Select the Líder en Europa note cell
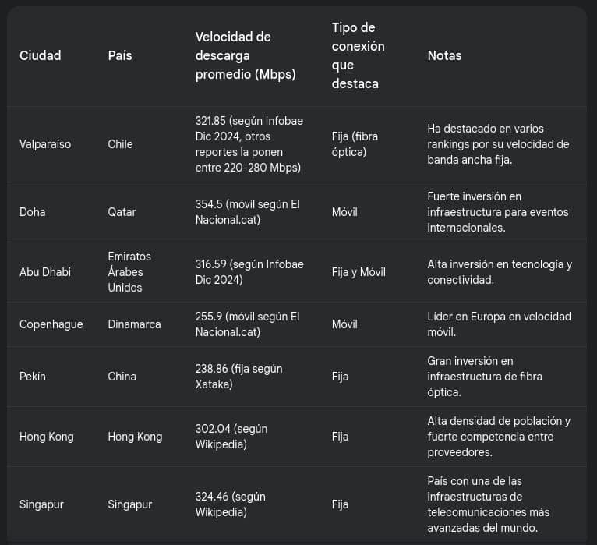The height and width of the screenshot is (545, 597). pyautogui.click(x=499, y=324)
